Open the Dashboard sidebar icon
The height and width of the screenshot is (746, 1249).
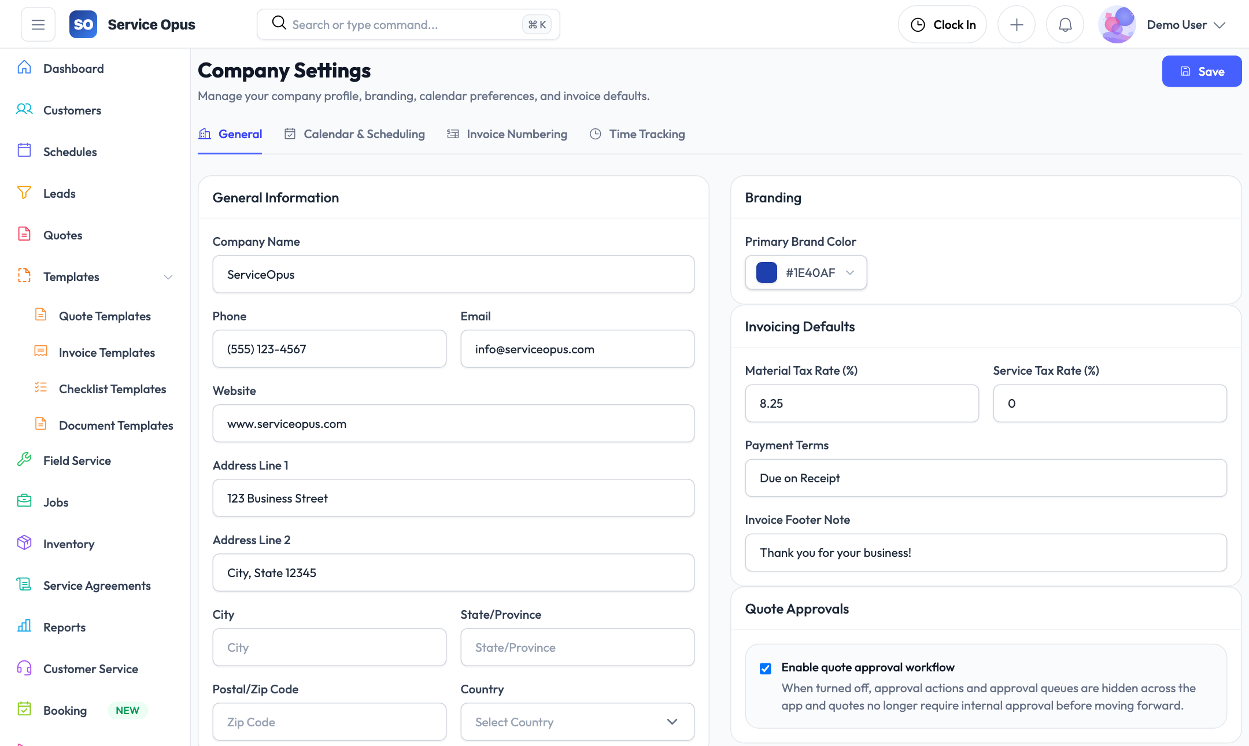click(24, 68)
